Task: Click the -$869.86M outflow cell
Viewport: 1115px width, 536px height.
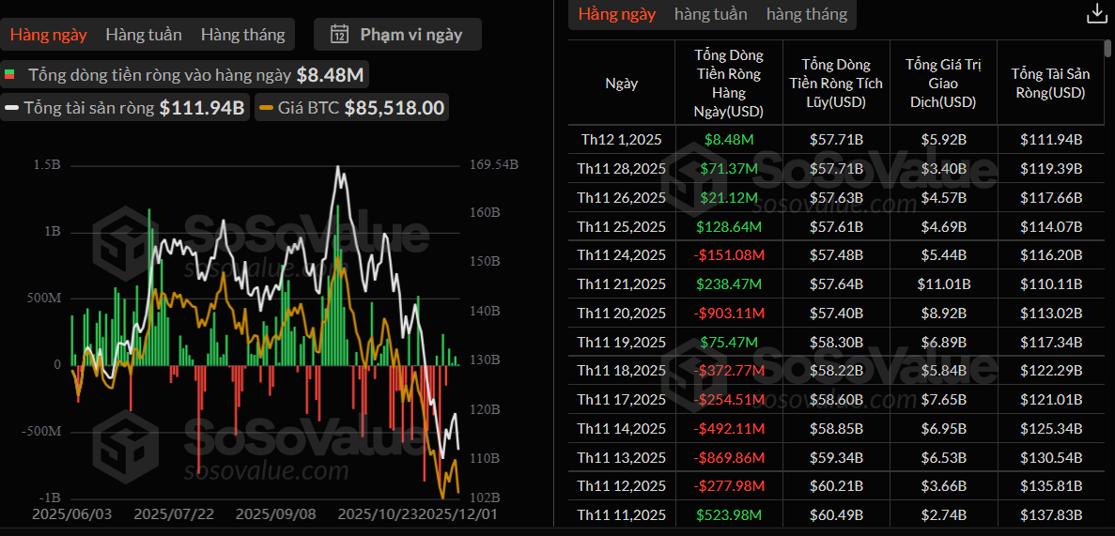Action: [x=728, y=457]
